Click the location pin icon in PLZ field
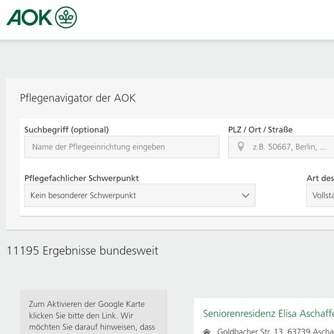334x334 pixels. tap(240, 146)
